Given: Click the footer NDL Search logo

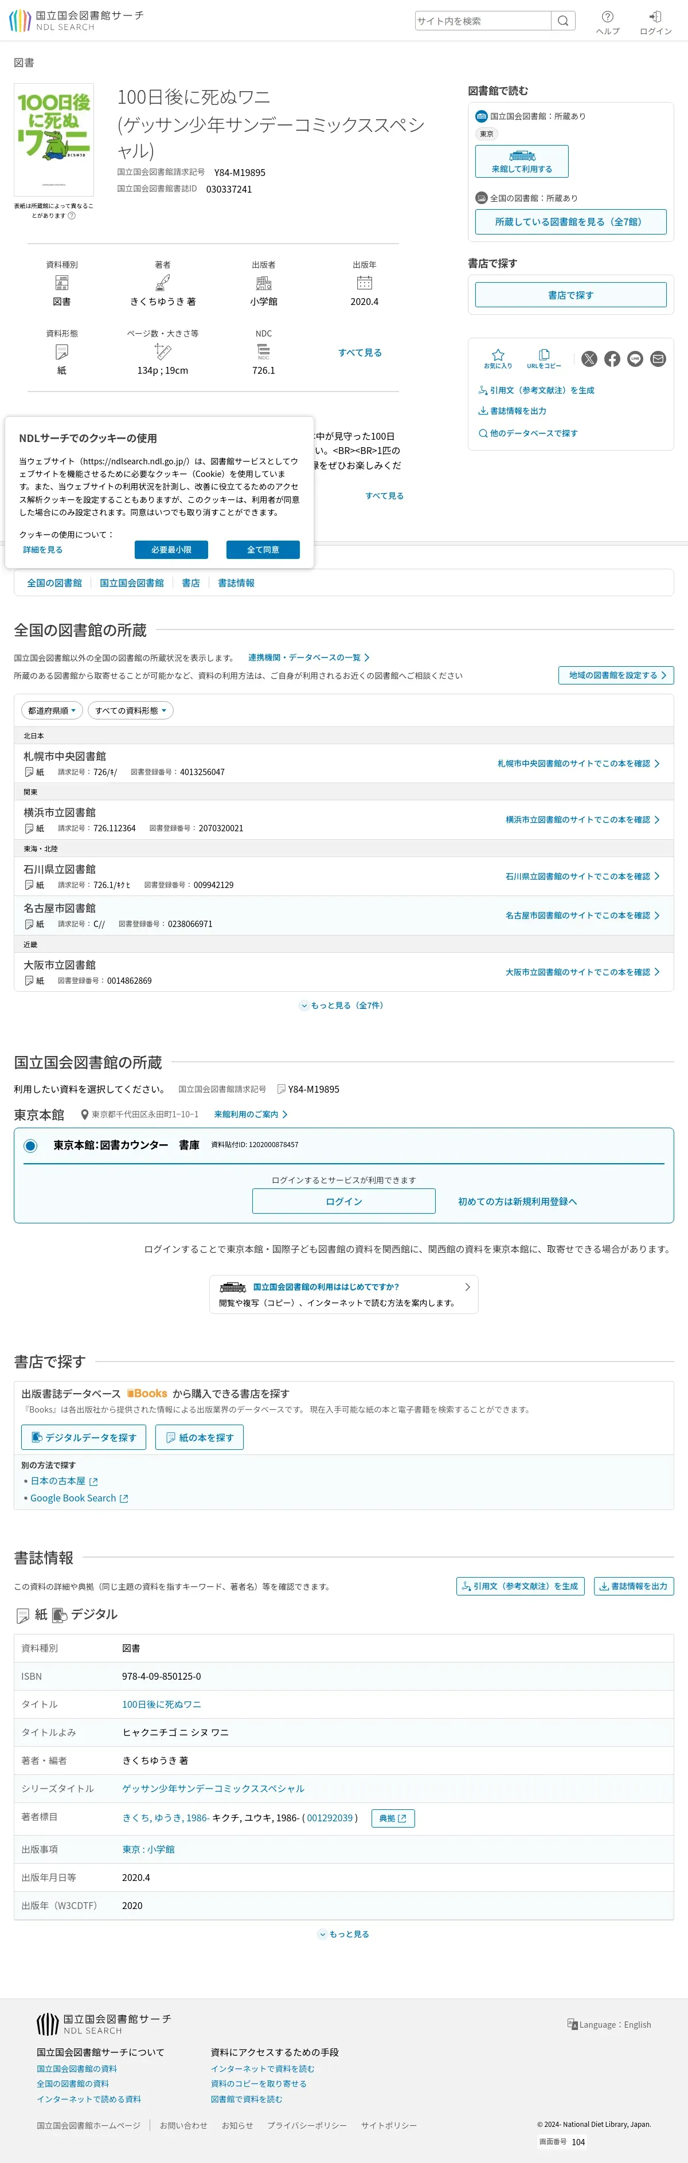Looking at the screenshot, I should tap(104, 2024).
